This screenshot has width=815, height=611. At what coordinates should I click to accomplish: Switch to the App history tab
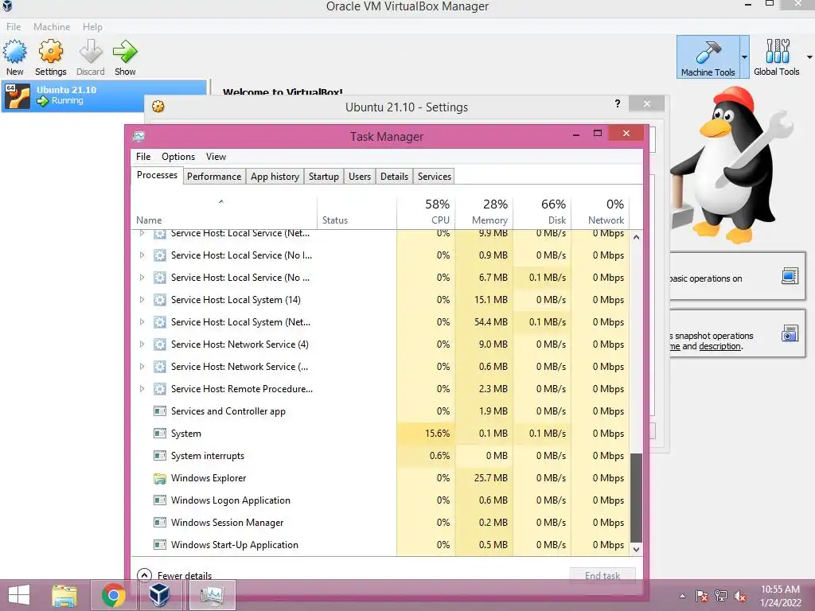(275, 176)
